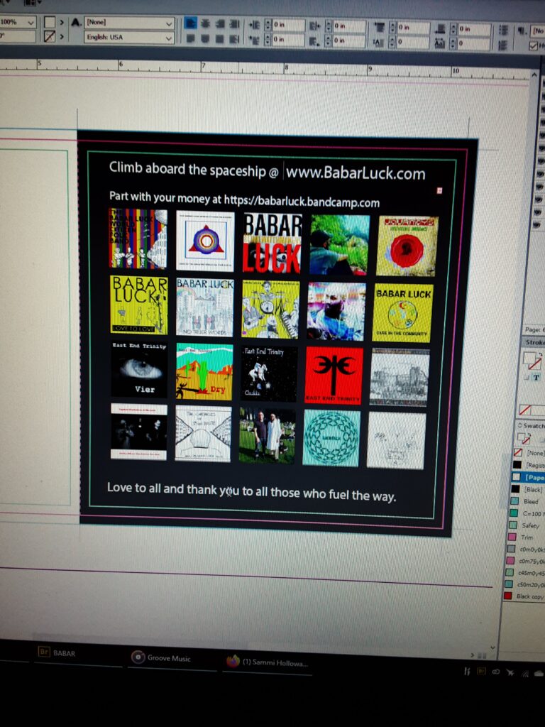Image resolution: width=545 pixels, height=727 pixels.
Task: Select the Align center paragraph icon
Action: pyautogui.click(x=205, y=23)
